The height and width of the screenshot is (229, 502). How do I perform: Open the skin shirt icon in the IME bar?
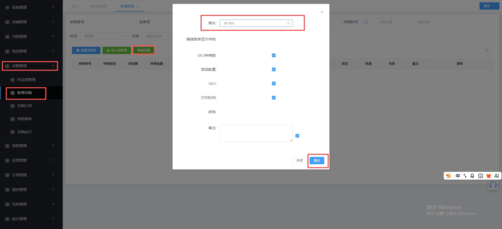[488, 176]
